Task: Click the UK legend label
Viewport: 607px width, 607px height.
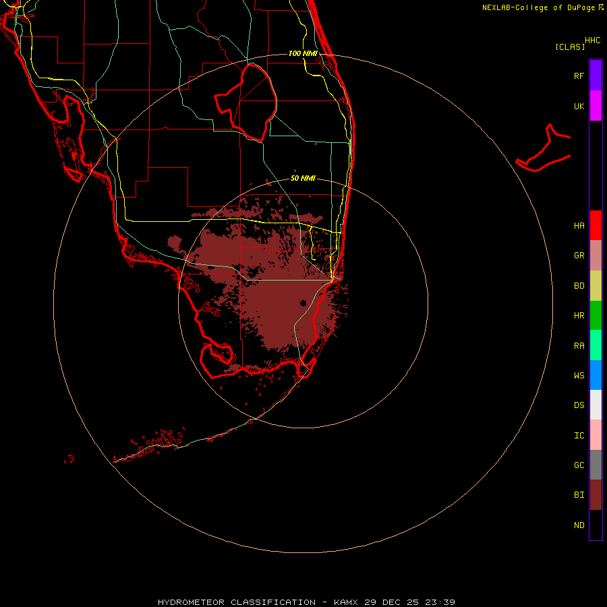Action: coord(579,106)
